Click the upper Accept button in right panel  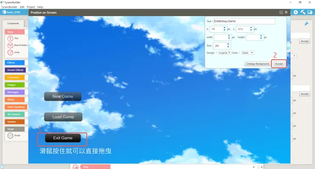(304, 41)
